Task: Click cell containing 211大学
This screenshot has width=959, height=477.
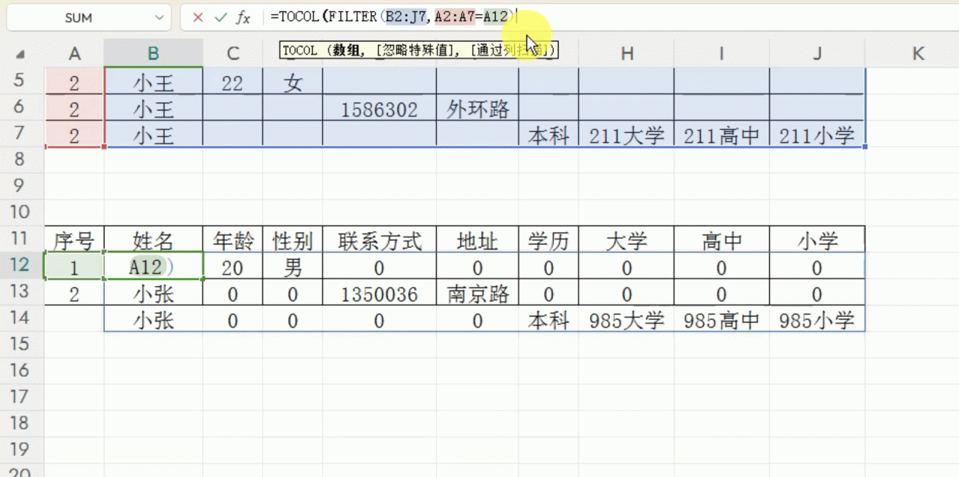Action: click(626, 136)
